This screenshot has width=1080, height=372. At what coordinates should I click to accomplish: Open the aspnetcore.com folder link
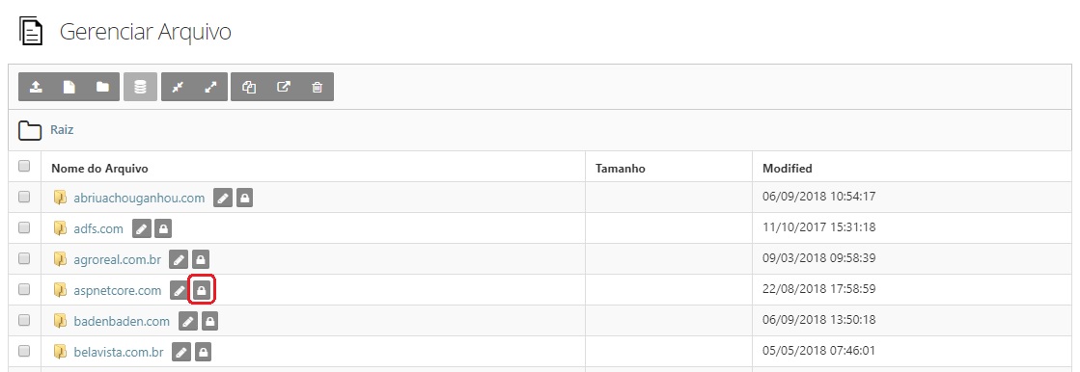coord(118,290)
